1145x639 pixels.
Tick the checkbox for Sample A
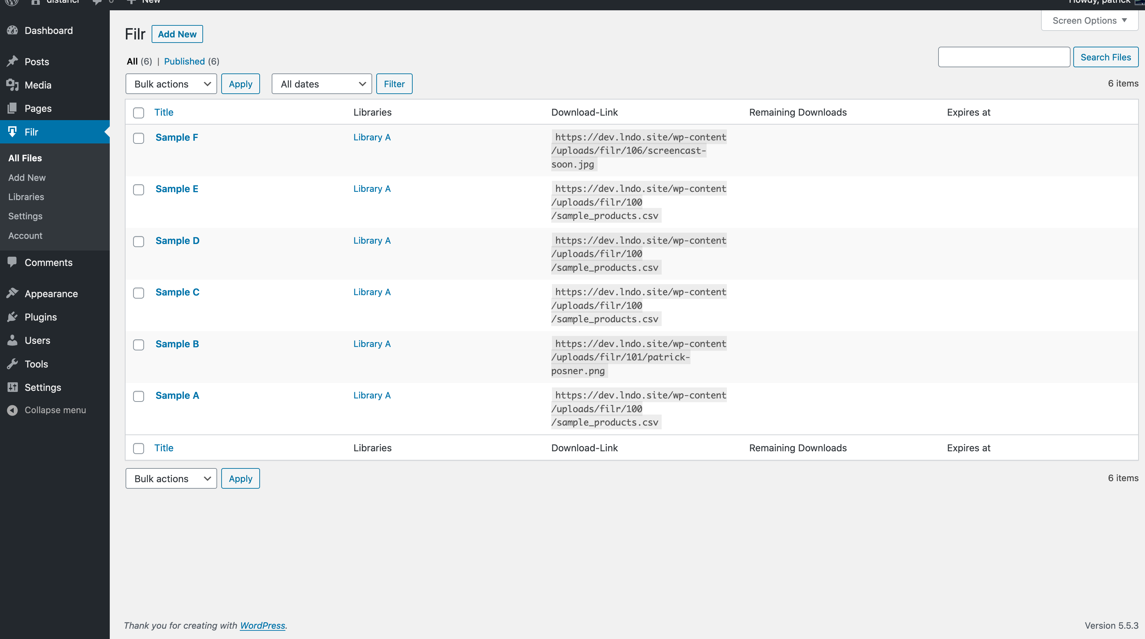coord(139,396)
